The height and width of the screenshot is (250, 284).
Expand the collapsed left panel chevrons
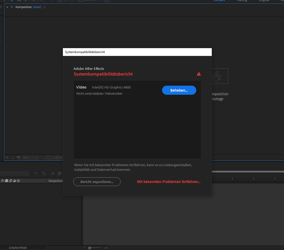tap(1, 7)
